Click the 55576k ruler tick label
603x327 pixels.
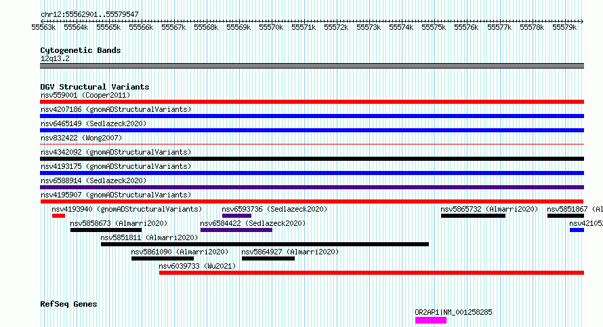pos(466,27)
